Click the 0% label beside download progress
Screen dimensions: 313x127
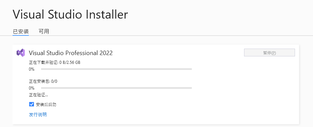tap(32, 69)
